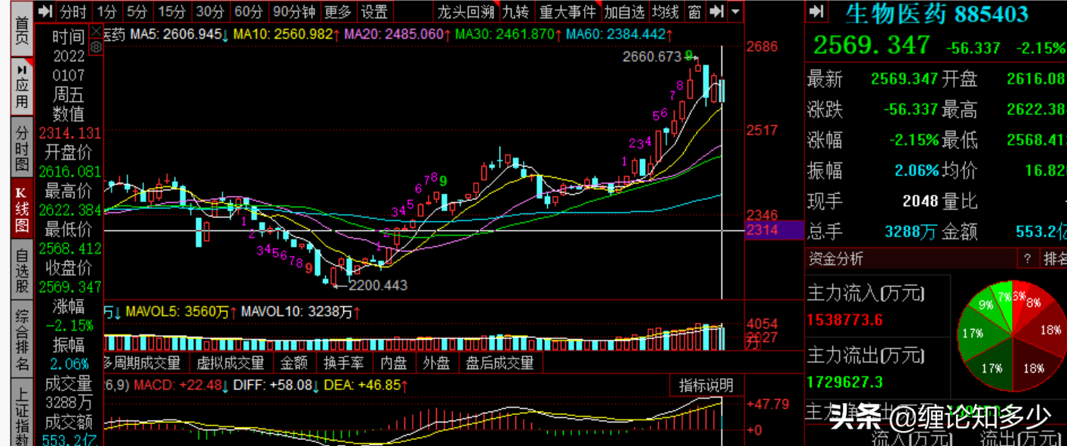The height and width of the screenshot is (446, 1067).
Task: Open the 应用 sidebar tab
Action: (22, 86)
